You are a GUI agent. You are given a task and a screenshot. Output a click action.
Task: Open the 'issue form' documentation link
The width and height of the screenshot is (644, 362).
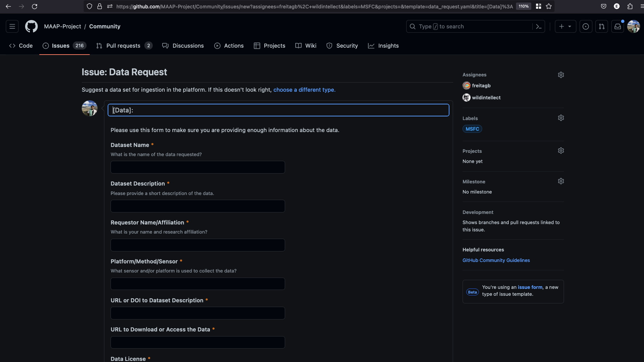coord(530,287)
